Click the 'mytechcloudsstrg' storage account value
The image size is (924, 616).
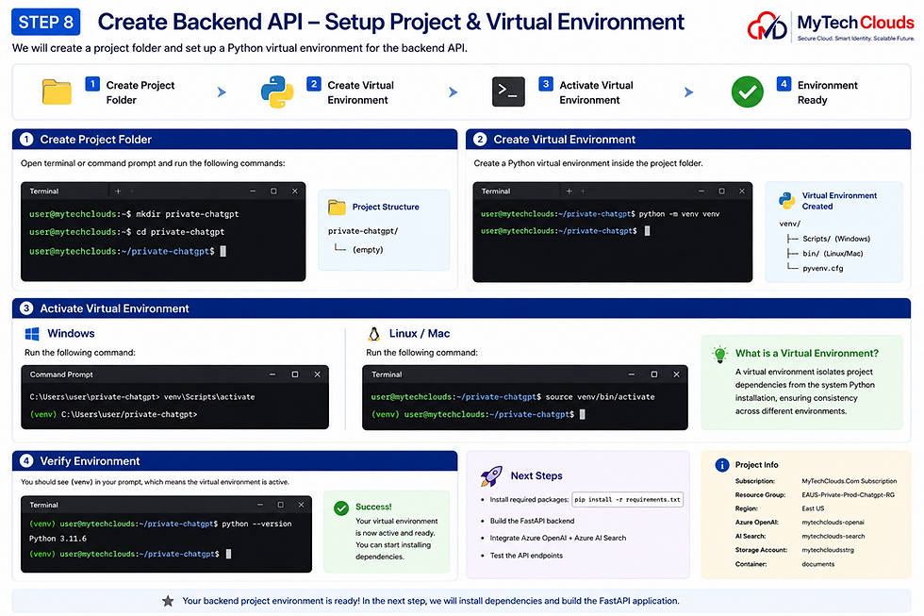pyautogui.click(x=828, y=550)
